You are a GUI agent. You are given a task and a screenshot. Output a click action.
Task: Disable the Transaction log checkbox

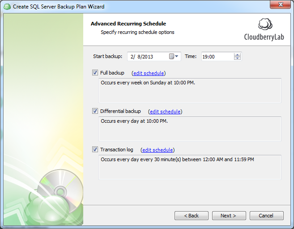[x=95, y=150]
